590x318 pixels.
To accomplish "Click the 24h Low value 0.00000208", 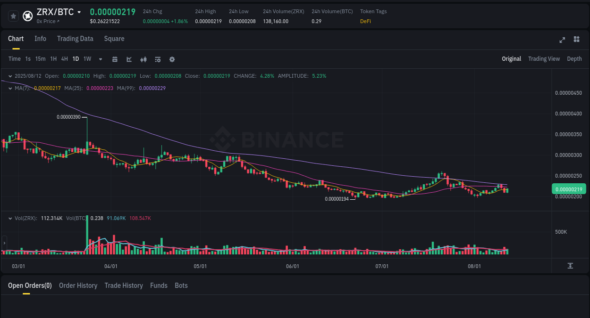I will pyautogui.click(x=242, y=21).
